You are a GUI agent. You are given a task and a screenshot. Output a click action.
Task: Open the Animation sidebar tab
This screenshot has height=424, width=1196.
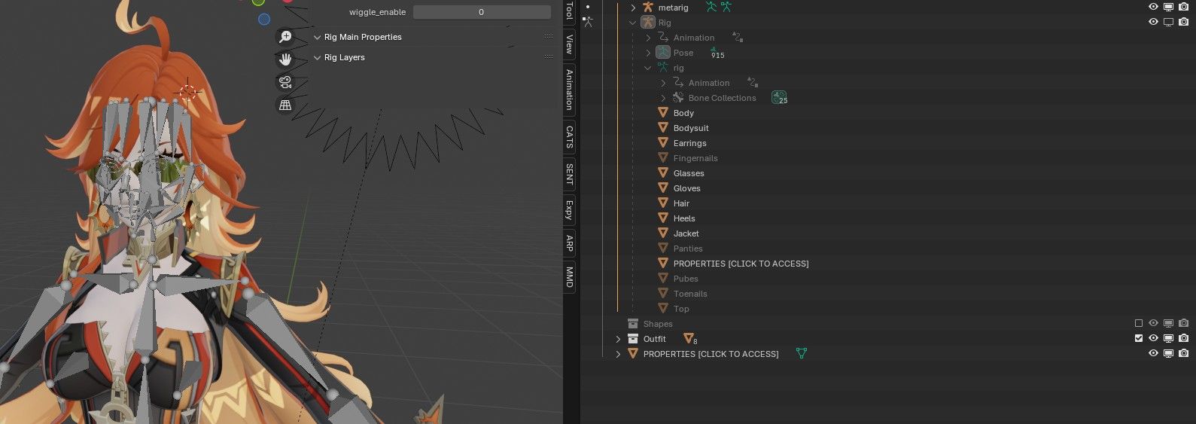pyautogui.click(x=570, y=89)
